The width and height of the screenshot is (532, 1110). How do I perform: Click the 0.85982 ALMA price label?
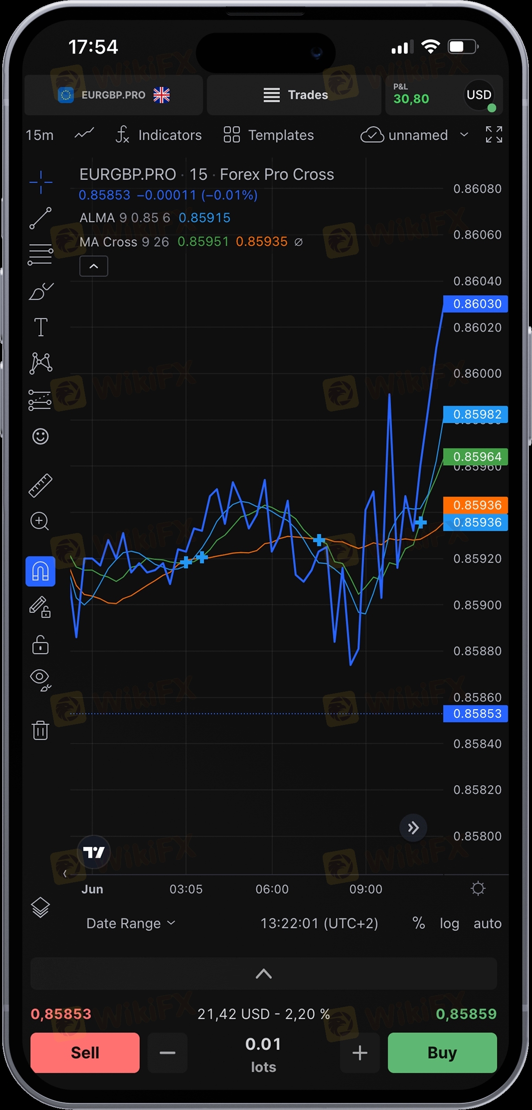476,414
